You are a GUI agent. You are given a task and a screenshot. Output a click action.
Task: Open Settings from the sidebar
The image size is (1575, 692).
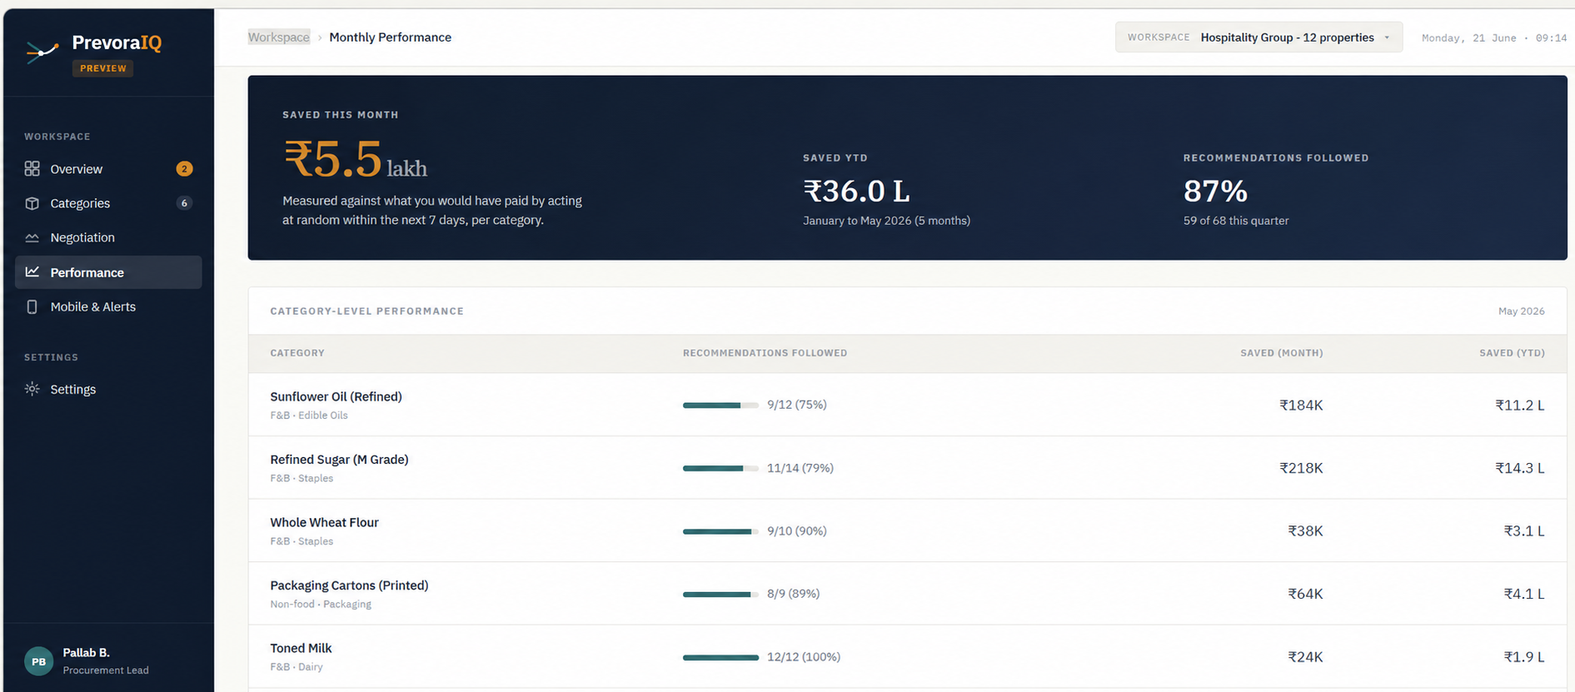(x=108, y=389)
